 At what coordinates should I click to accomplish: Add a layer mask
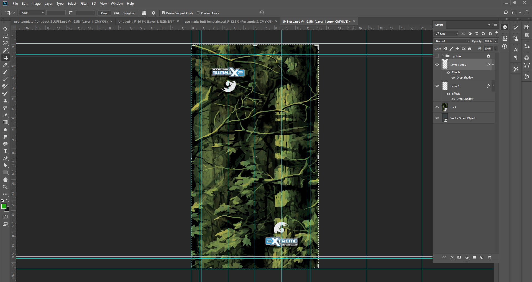click(459, 257)
